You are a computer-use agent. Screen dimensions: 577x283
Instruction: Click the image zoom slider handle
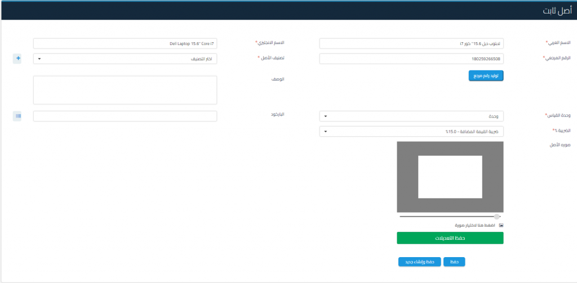pyautogui.click(x=496, y=216)
